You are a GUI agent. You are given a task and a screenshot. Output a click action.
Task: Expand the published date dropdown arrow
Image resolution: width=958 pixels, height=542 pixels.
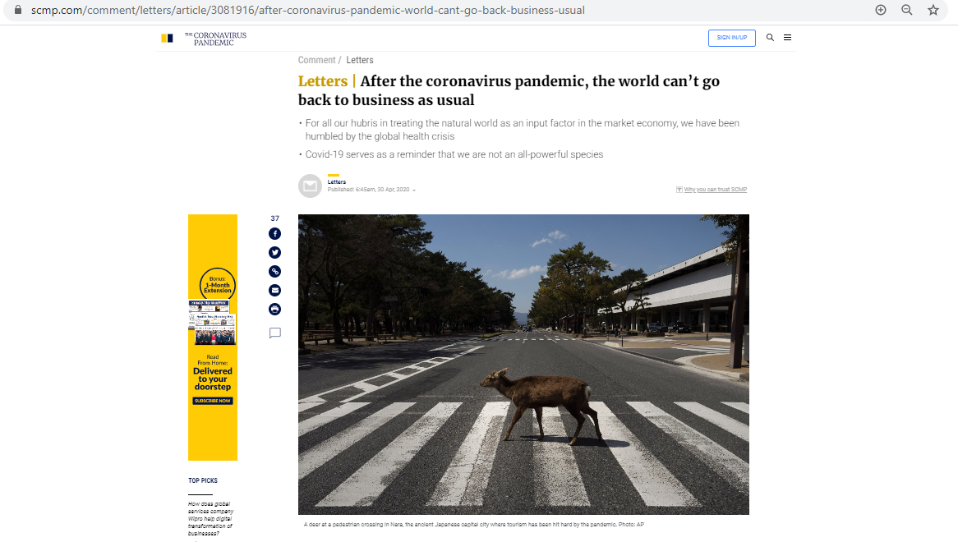[414, 190]
